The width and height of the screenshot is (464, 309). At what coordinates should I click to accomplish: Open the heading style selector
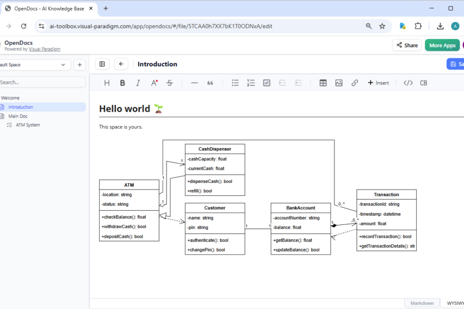point(107,83)
